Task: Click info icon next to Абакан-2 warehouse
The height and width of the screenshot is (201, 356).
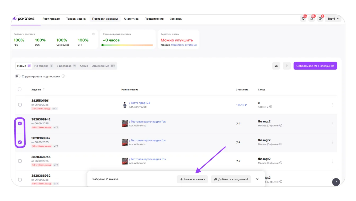Action: pos(271,107)
